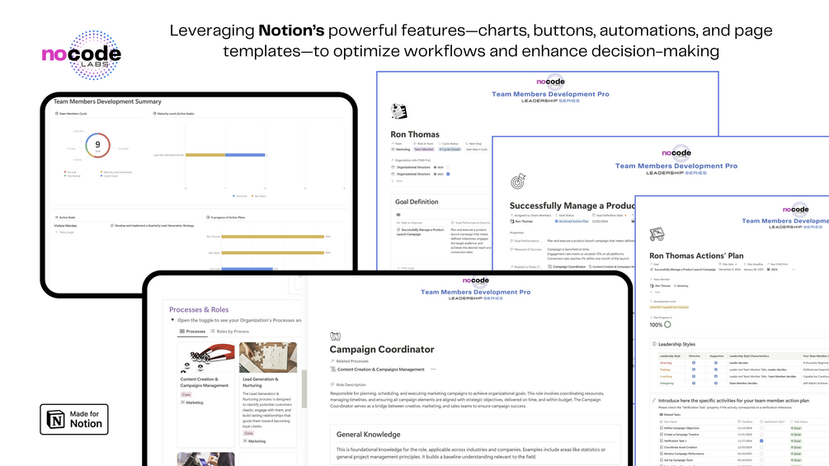Uncheck the Organizational Structure 2025 checkbox
Screen dimensions: 829x466
pos(448,174)
